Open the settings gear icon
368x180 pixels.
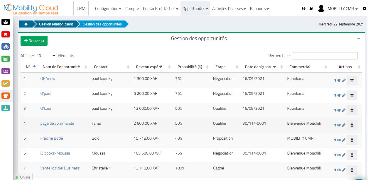click(x=364, y=9)
